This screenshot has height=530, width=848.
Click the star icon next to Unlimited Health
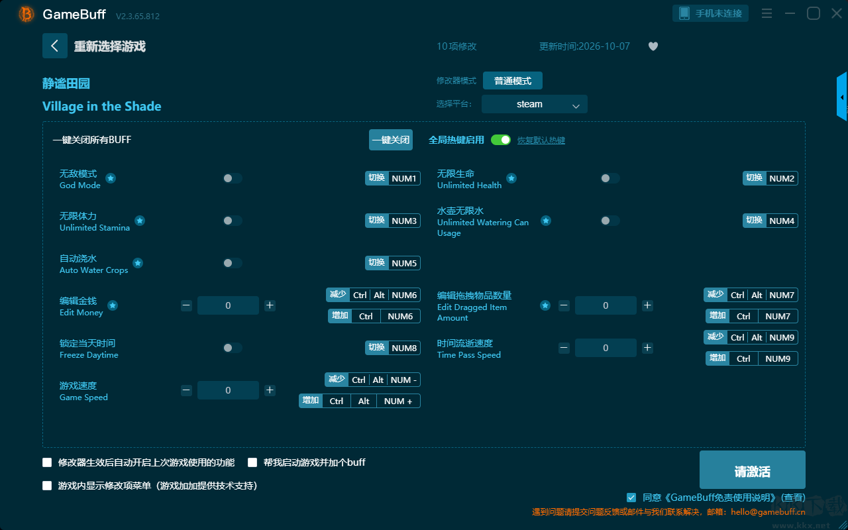pyautogui.click(x=511, y=178)
